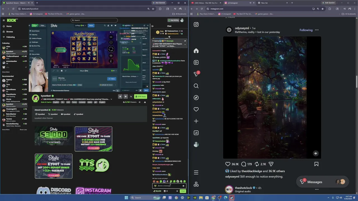Open Instagram More hamburger menu icon
The width and height of the screenshot is (358, 201).
tap(196, 173)
